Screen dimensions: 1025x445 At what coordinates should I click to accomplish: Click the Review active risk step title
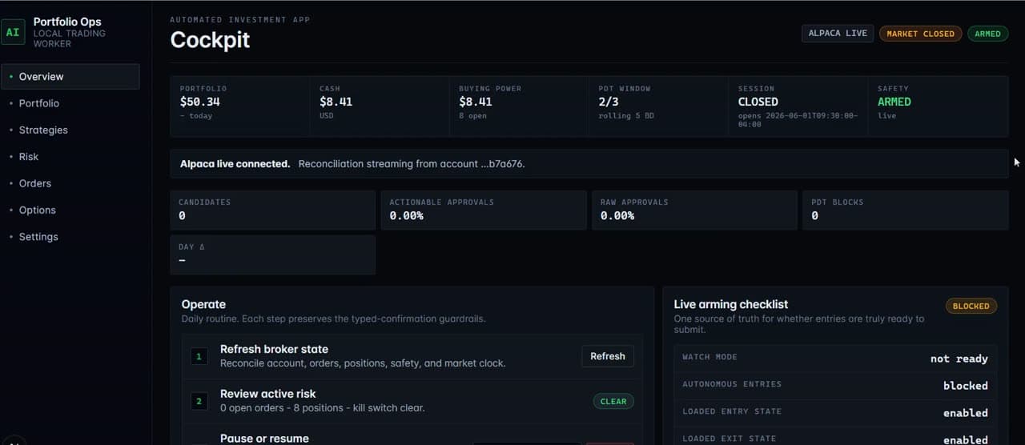[x=267, y=394]
